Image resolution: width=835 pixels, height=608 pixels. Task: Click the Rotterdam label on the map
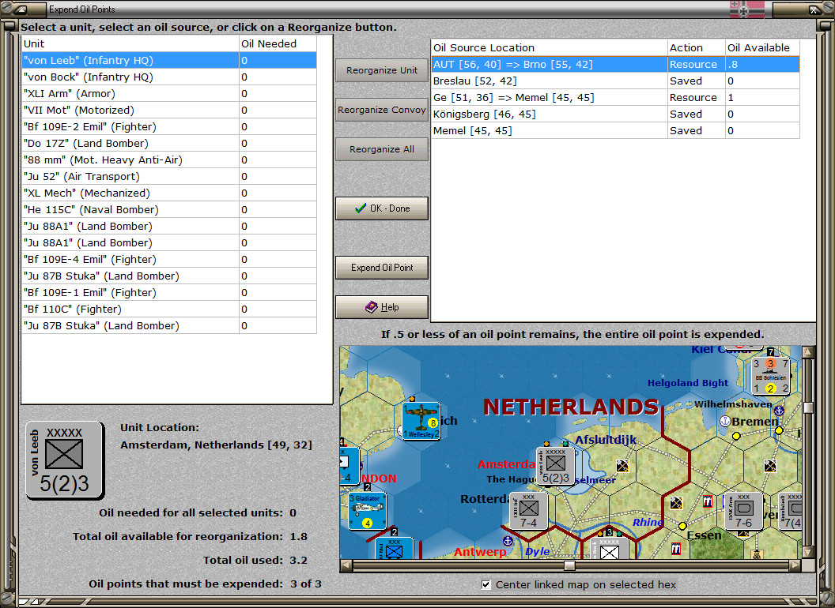(x=486, y=499)
